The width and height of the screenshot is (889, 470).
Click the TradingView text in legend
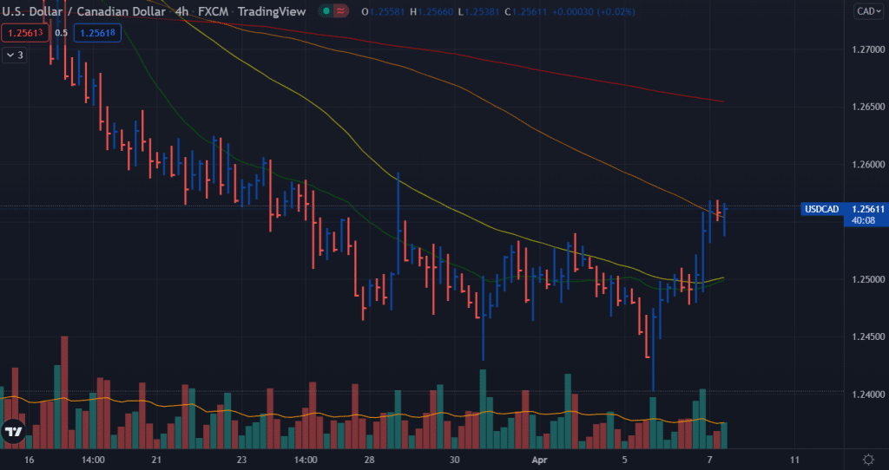(272, 11)
